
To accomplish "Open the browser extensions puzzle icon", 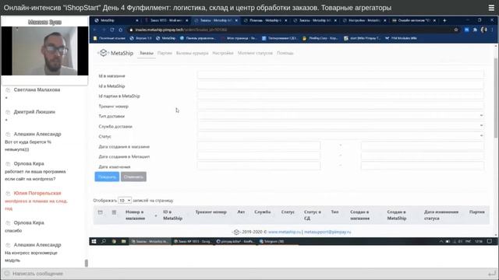I will (475, 30).
